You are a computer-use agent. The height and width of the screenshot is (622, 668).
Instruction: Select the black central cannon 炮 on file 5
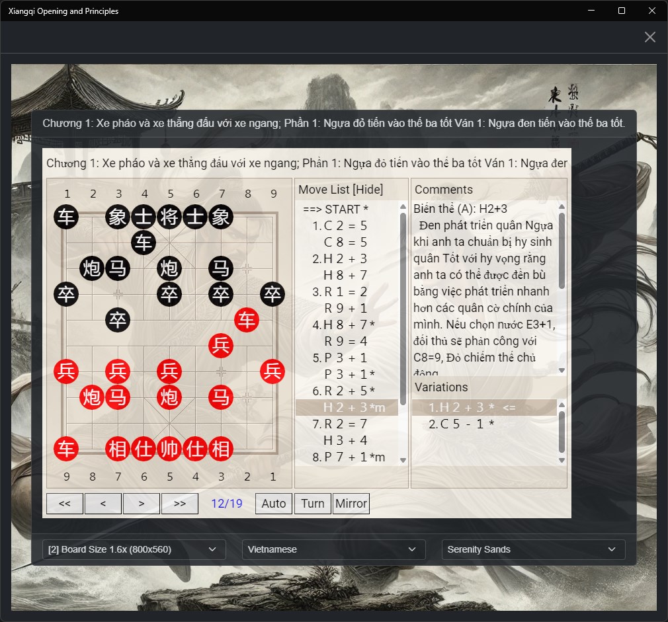click(169, 268)
